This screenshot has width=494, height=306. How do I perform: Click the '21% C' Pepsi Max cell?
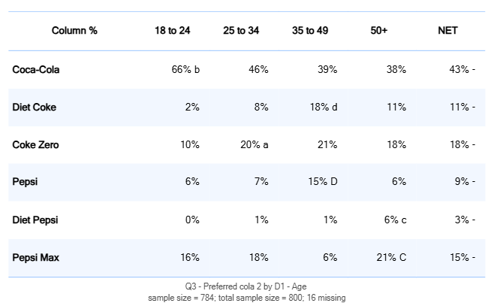tap(391, 257)
